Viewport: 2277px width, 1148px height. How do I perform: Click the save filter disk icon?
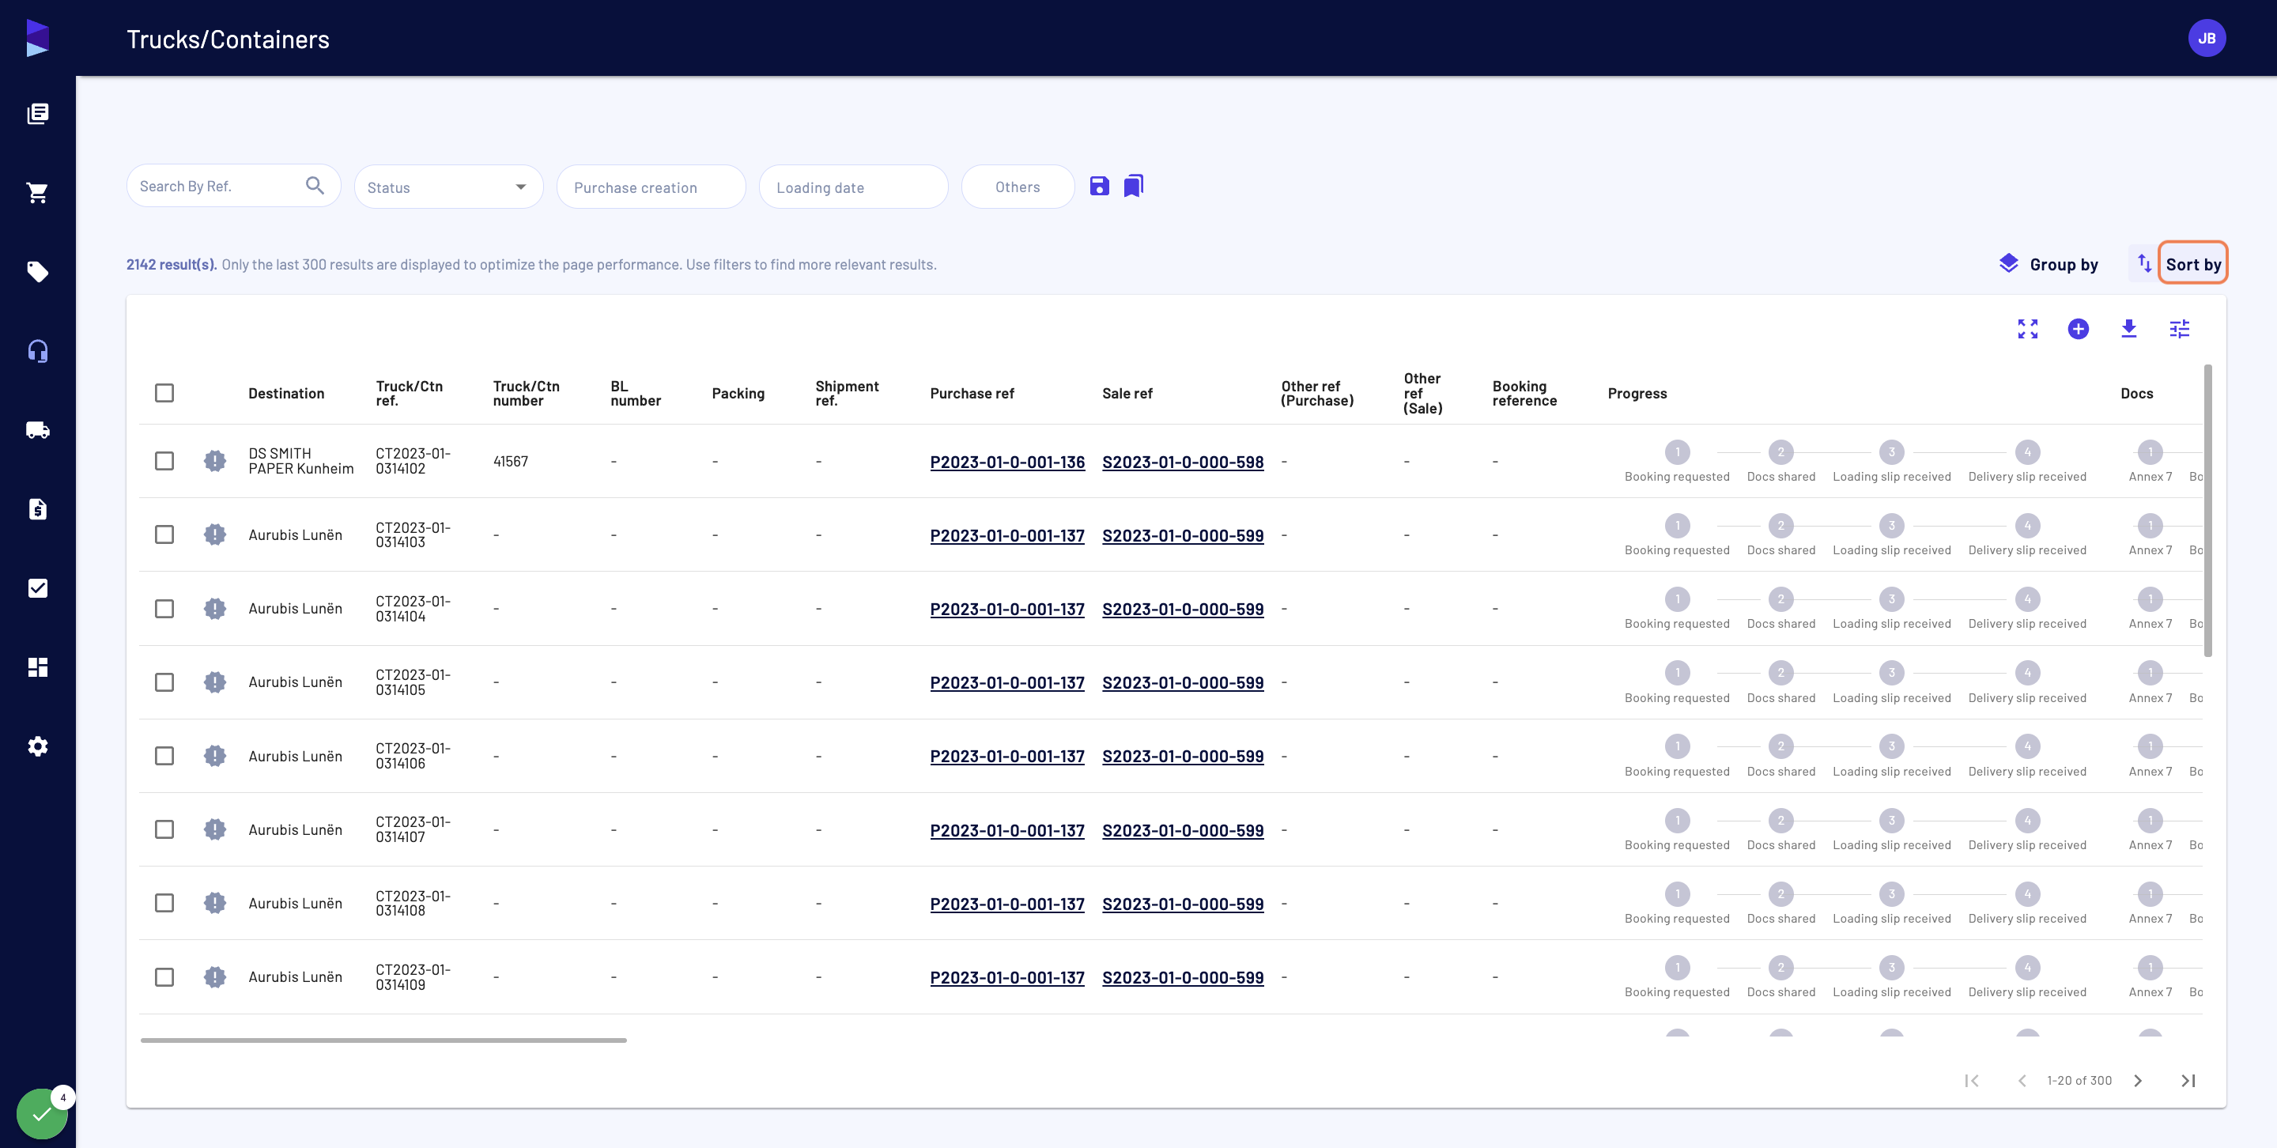(x=1100, y=186)
